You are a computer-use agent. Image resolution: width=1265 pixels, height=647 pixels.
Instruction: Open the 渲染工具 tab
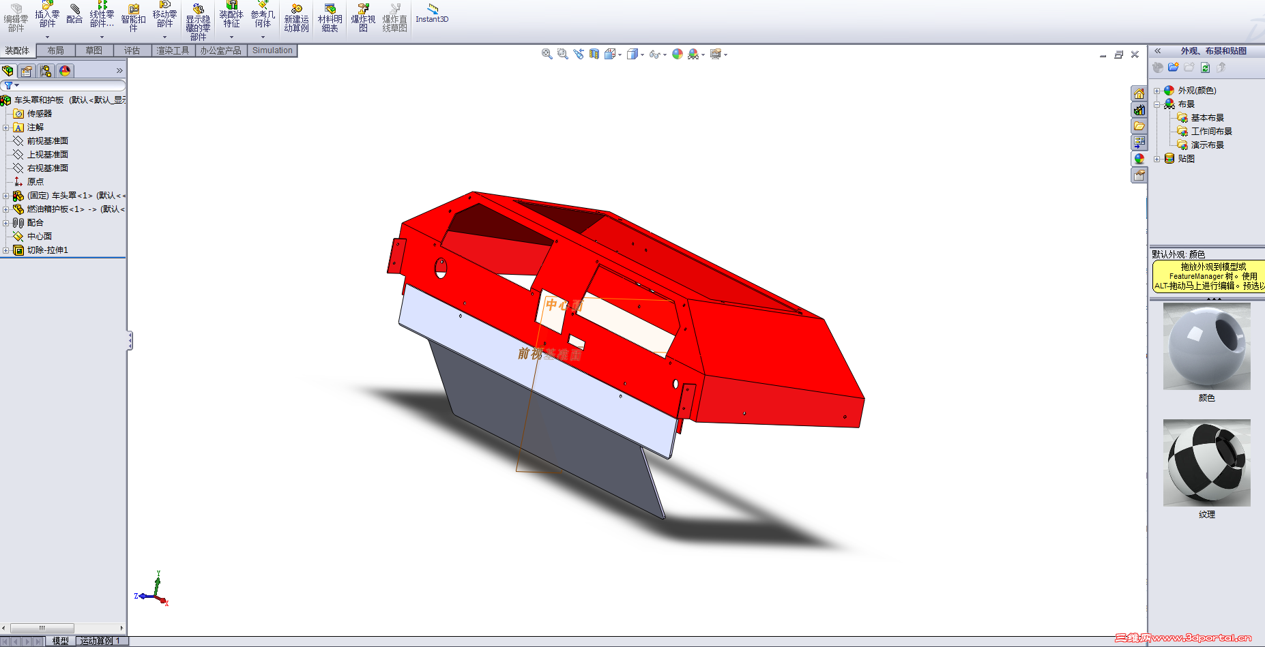(173, 50)
